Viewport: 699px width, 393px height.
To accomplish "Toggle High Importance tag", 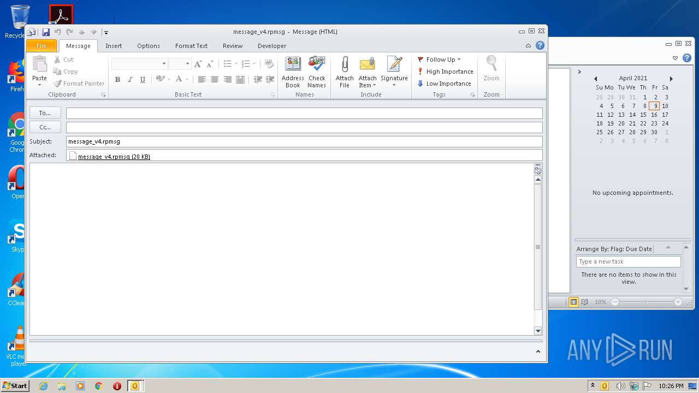I will 445,72.
